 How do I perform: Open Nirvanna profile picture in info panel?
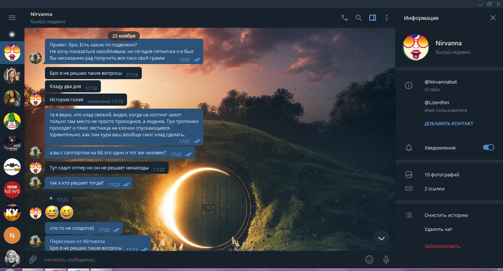pos(416,47)
